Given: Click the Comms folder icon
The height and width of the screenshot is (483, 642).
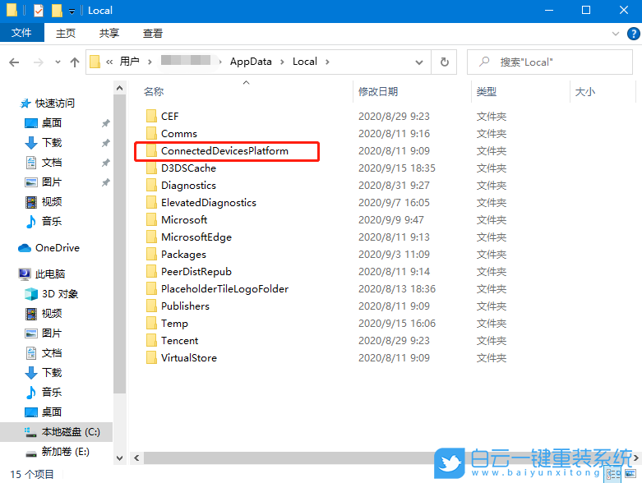Looking at the screenshot, I should [x=151, y=133].
